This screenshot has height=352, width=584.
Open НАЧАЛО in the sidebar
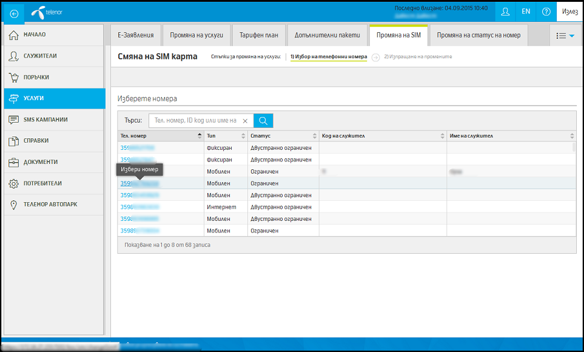(53, 35)
